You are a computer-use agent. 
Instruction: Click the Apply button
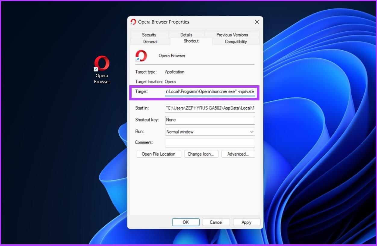[x=247, y=222]
